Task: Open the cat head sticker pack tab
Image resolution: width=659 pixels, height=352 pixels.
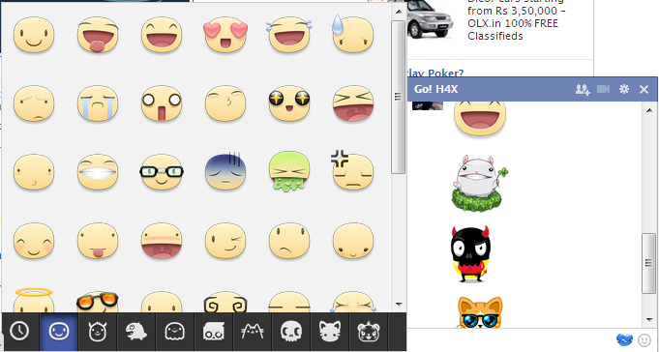Action: click(x=329, y=332)
